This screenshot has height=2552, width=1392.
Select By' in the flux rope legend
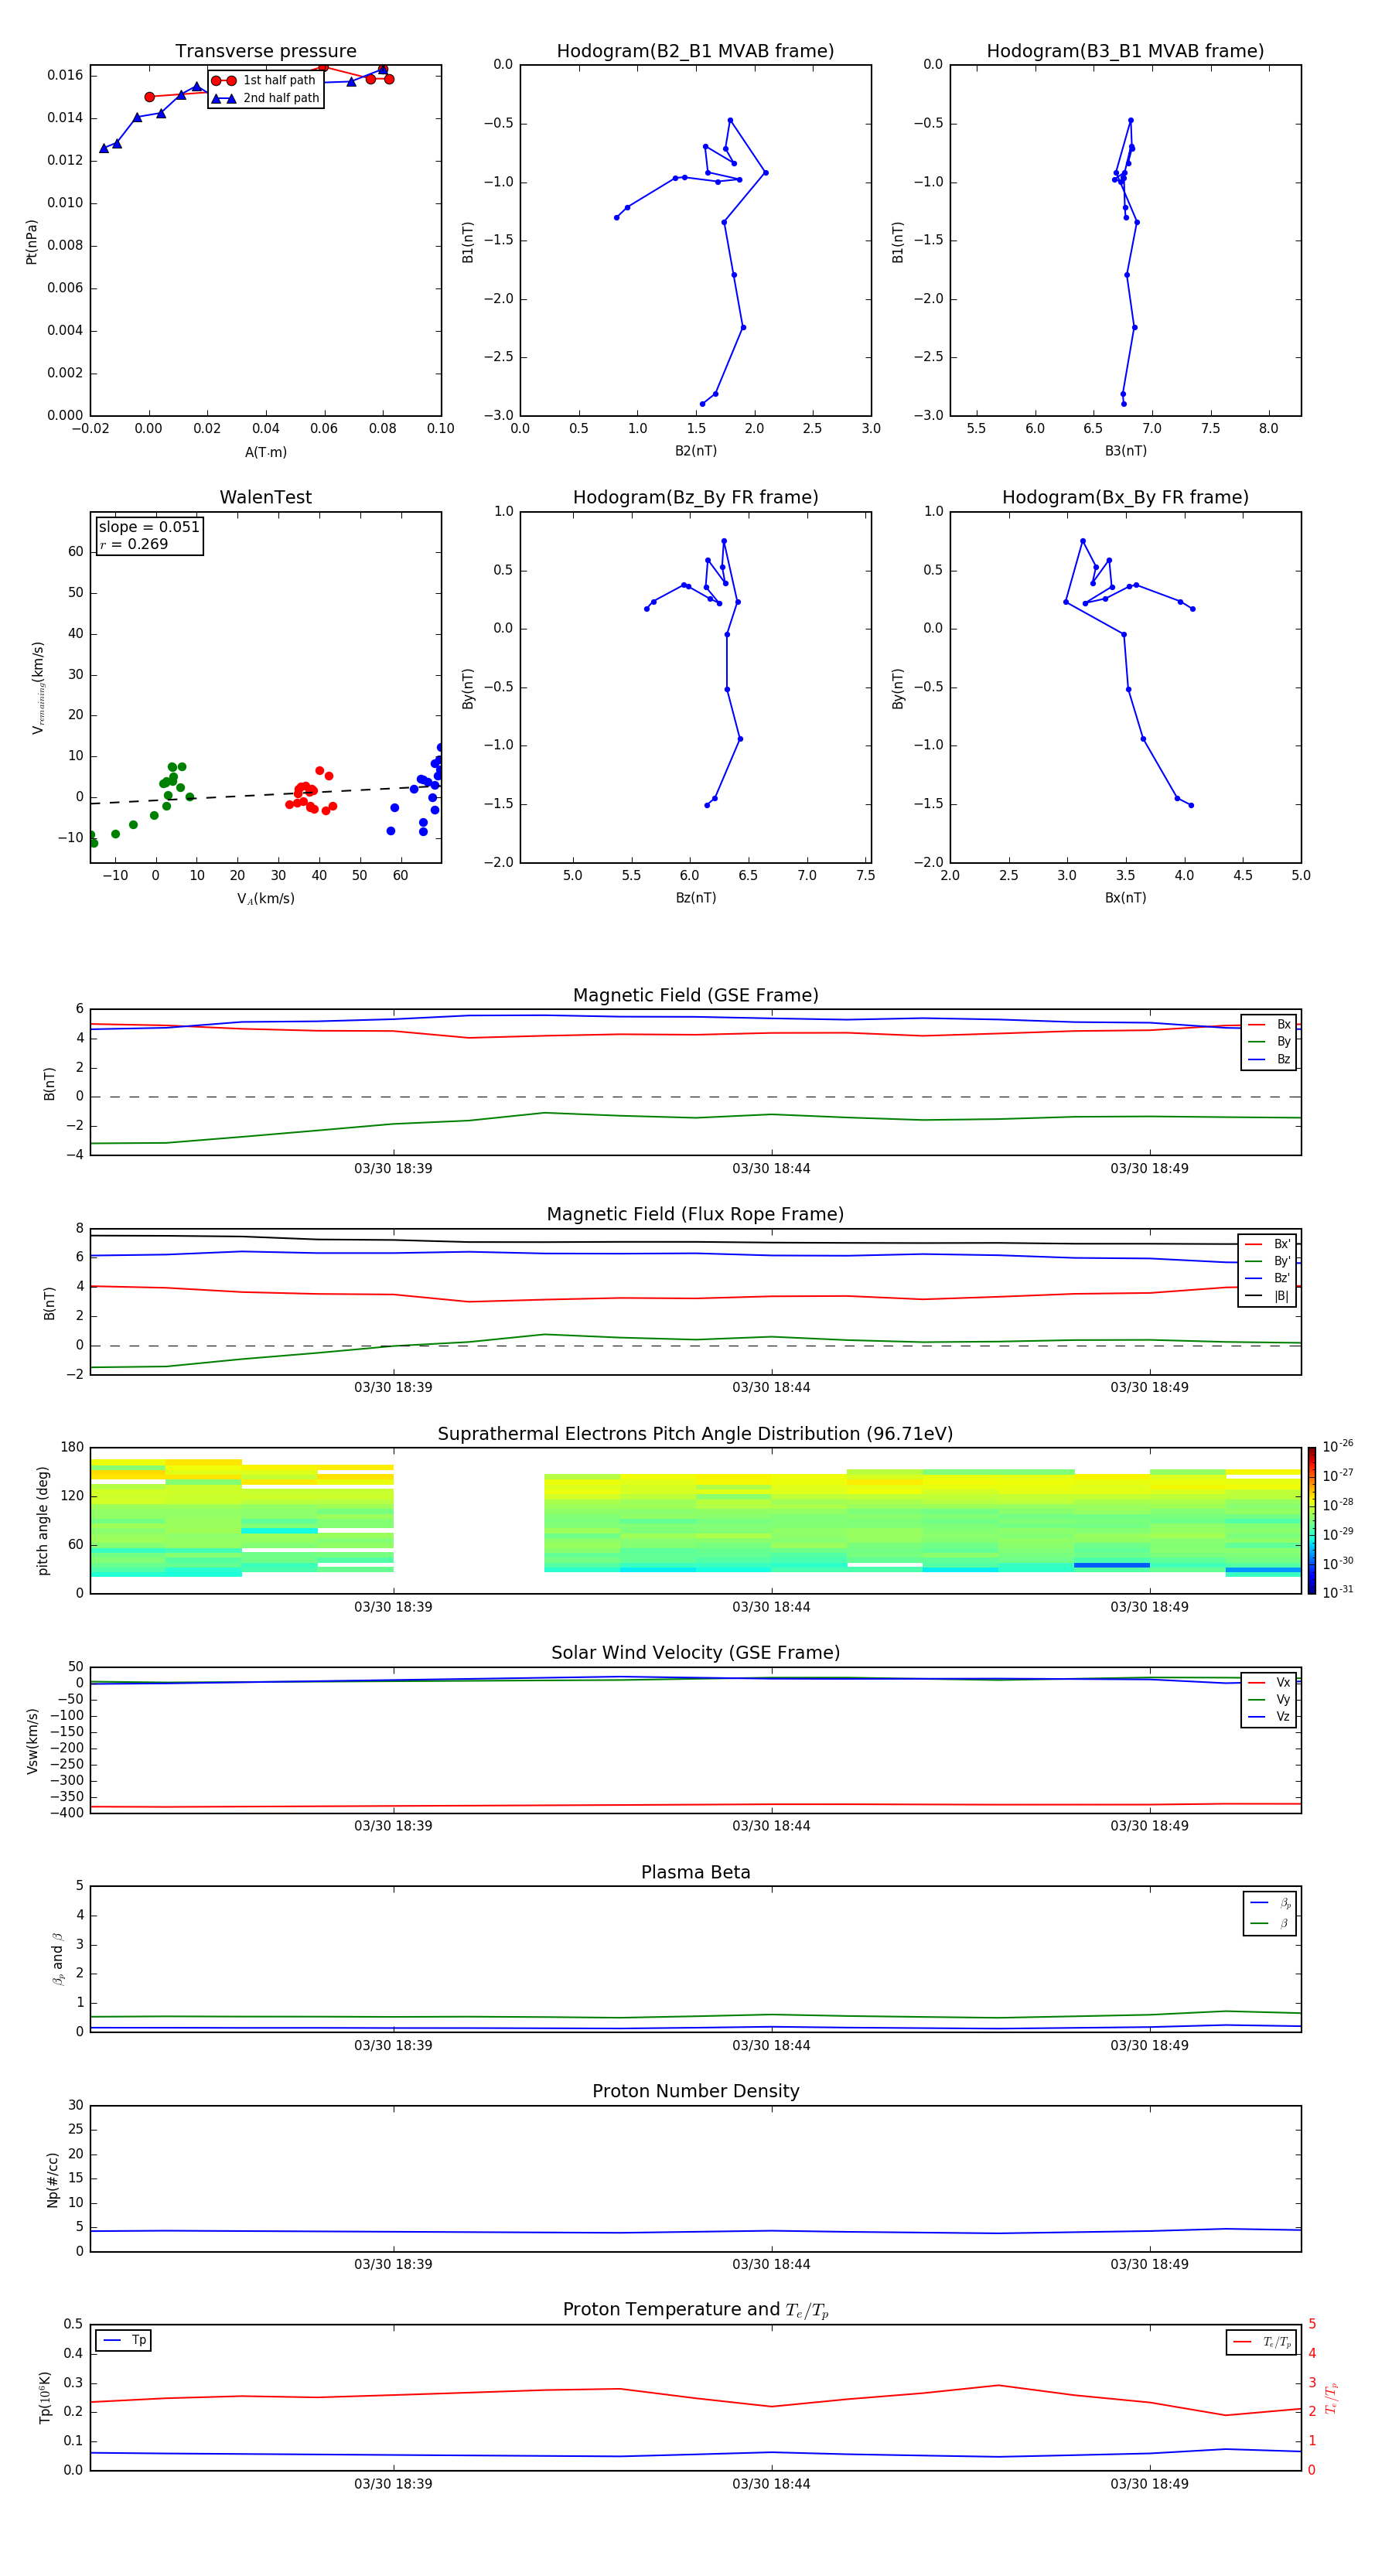(x=1267, y=1261)
